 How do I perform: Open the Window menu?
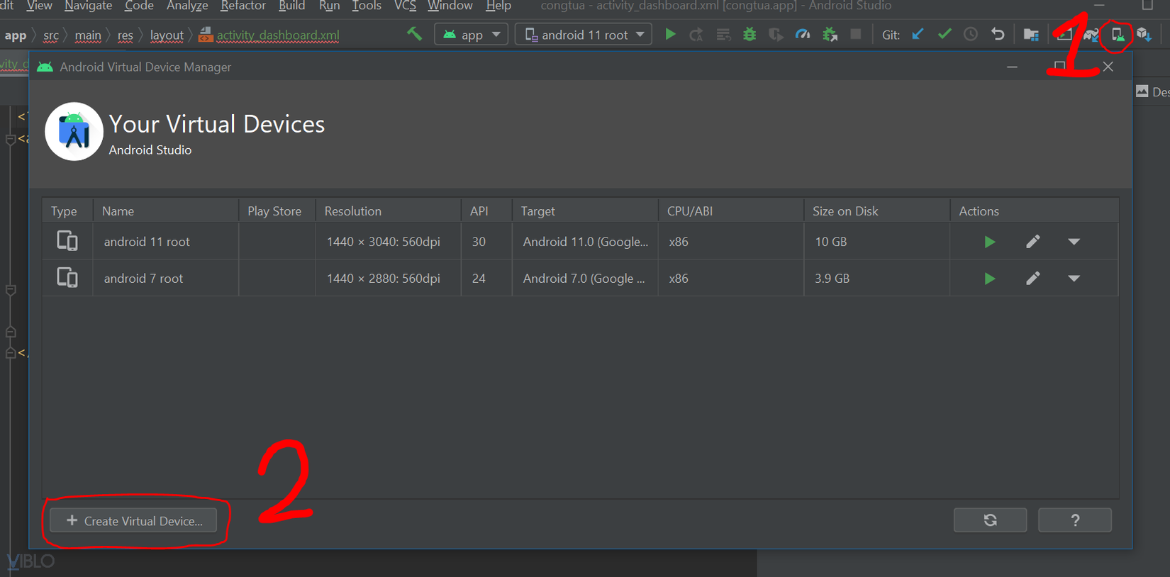pyautogui.click(x=450, y=6)
